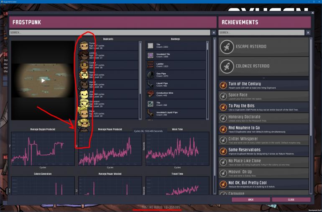Screen dimensions: 322x212
Task: Click the Escape Asteroid title text
Action: (251, 47)
